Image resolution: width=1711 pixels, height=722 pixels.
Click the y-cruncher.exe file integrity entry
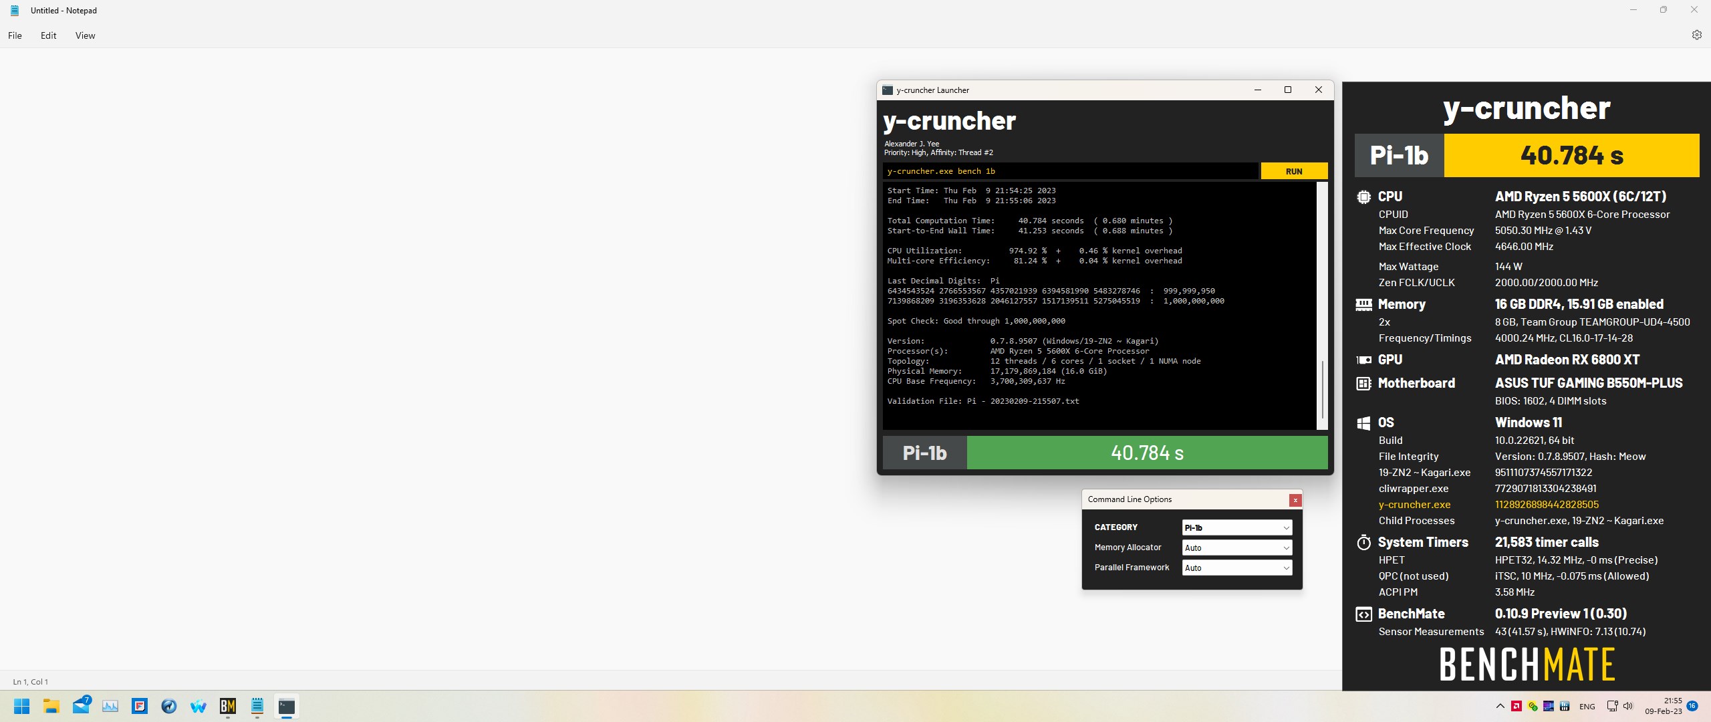point(1414,505)
